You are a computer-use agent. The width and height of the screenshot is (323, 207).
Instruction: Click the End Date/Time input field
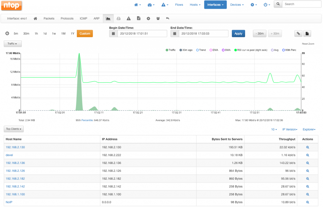[203, 34]
